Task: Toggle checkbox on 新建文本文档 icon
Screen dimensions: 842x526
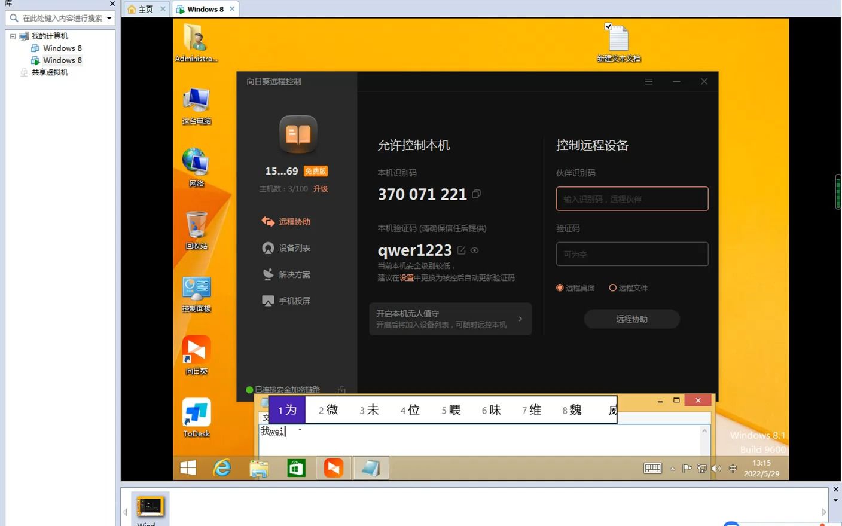Action: 608,26
